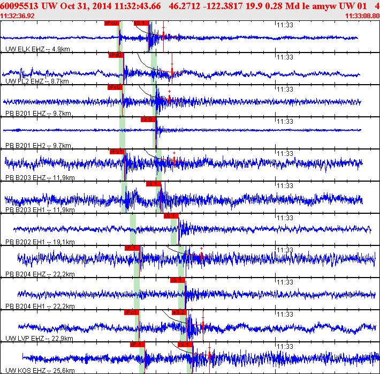This screenshot has width=380, height=374.
Task: Select the origin time 11:32:43.66 in the header
Action: coord(138,6)
